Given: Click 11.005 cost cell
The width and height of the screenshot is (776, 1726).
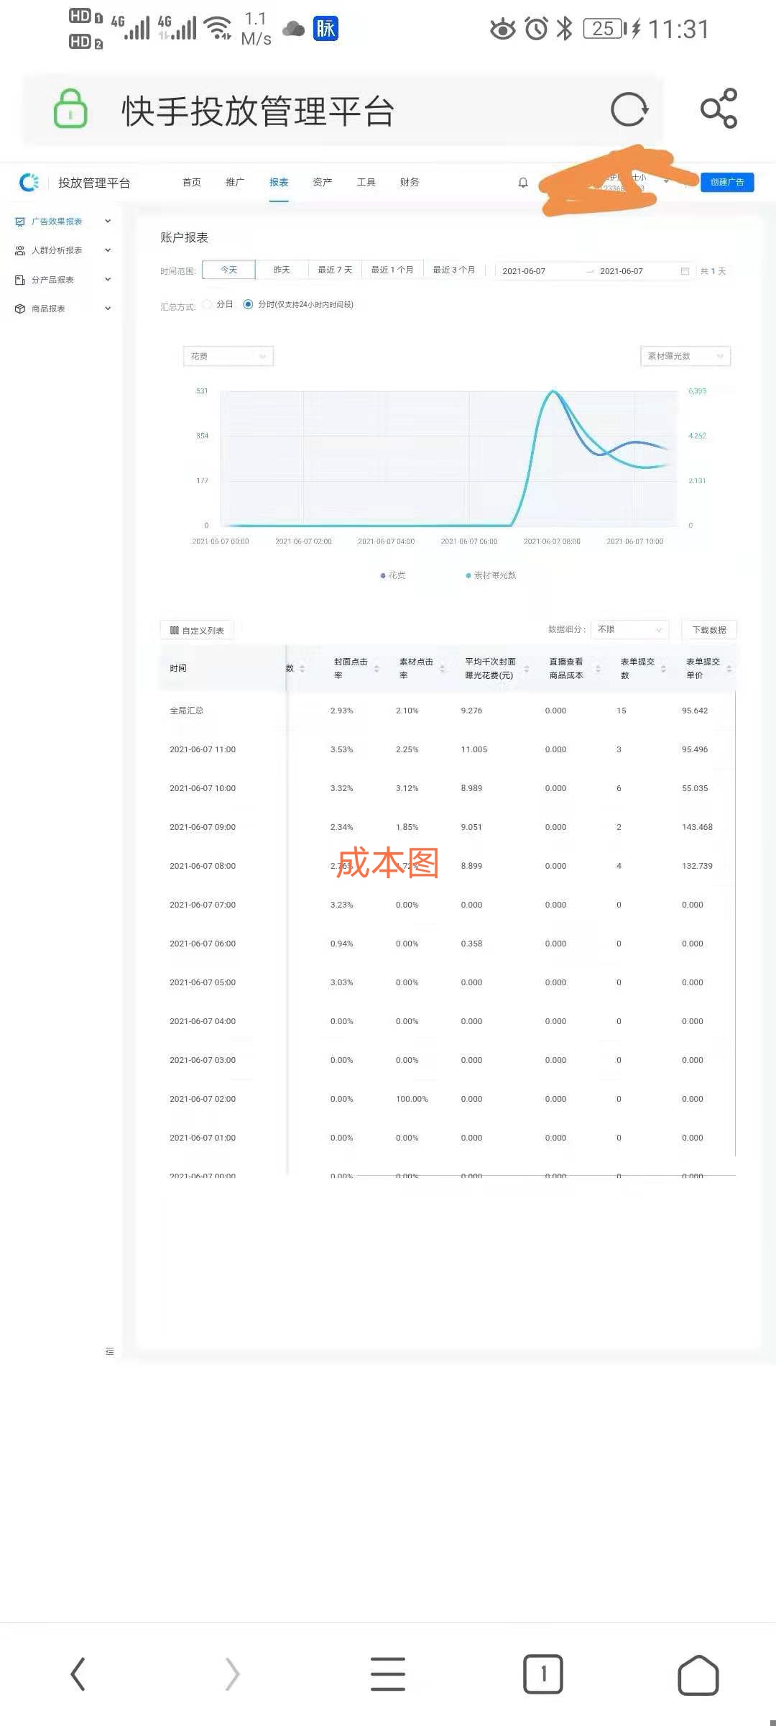Looking at the screenshot, I should 474,749.
